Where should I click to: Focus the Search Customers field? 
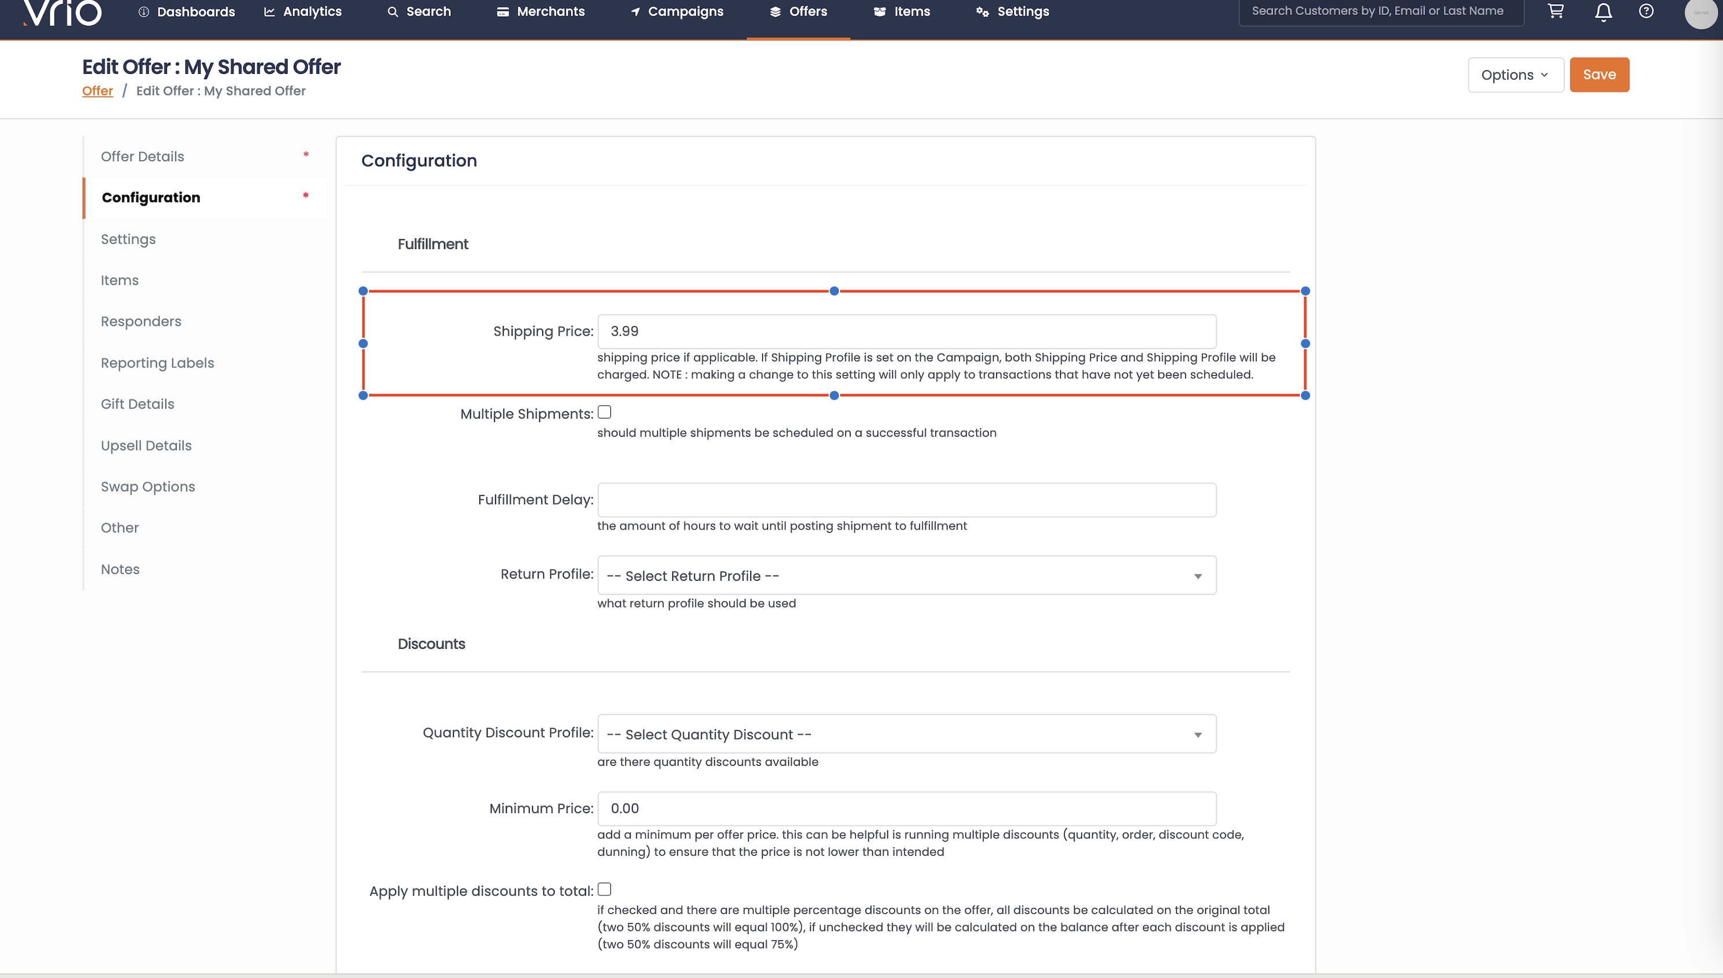[1381, 12]
